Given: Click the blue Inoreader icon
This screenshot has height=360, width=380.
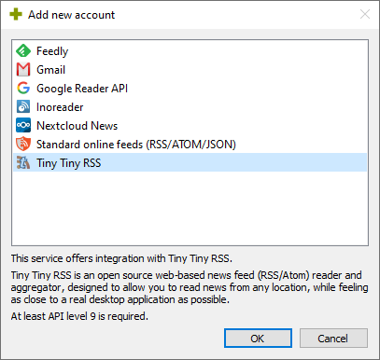Looking at the screenshot, I should [23, 107].
